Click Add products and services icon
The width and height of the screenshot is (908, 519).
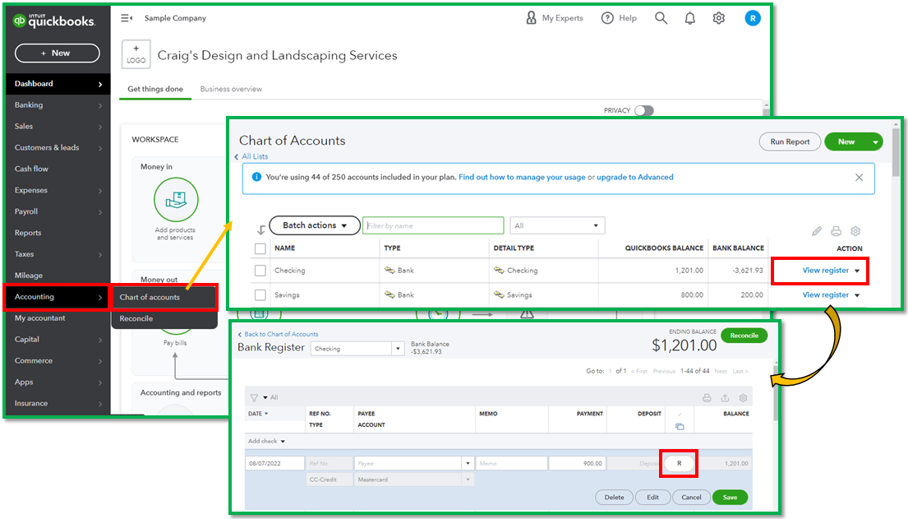(x=176, y=200)
